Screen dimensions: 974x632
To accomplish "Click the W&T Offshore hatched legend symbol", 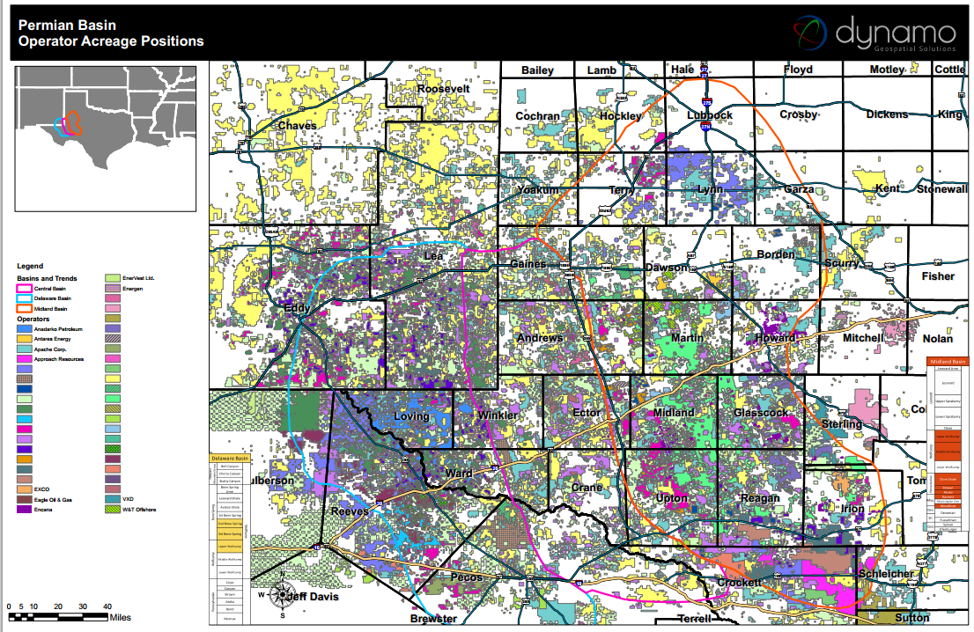I will [x=113, y=509].
